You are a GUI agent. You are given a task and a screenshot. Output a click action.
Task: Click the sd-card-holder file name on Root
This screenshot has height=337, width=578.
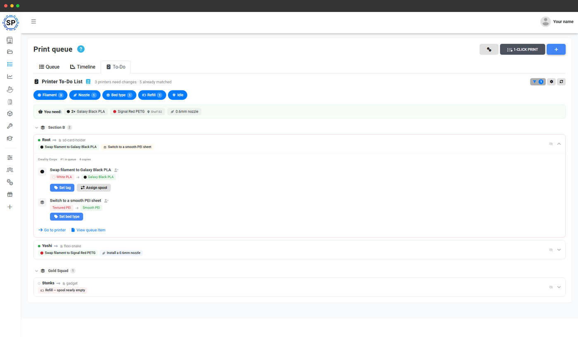coord(74,140)
